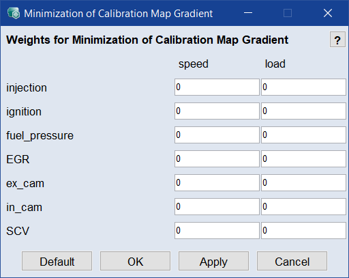Focus the SCV speed weight field

(x=217, y=231)
